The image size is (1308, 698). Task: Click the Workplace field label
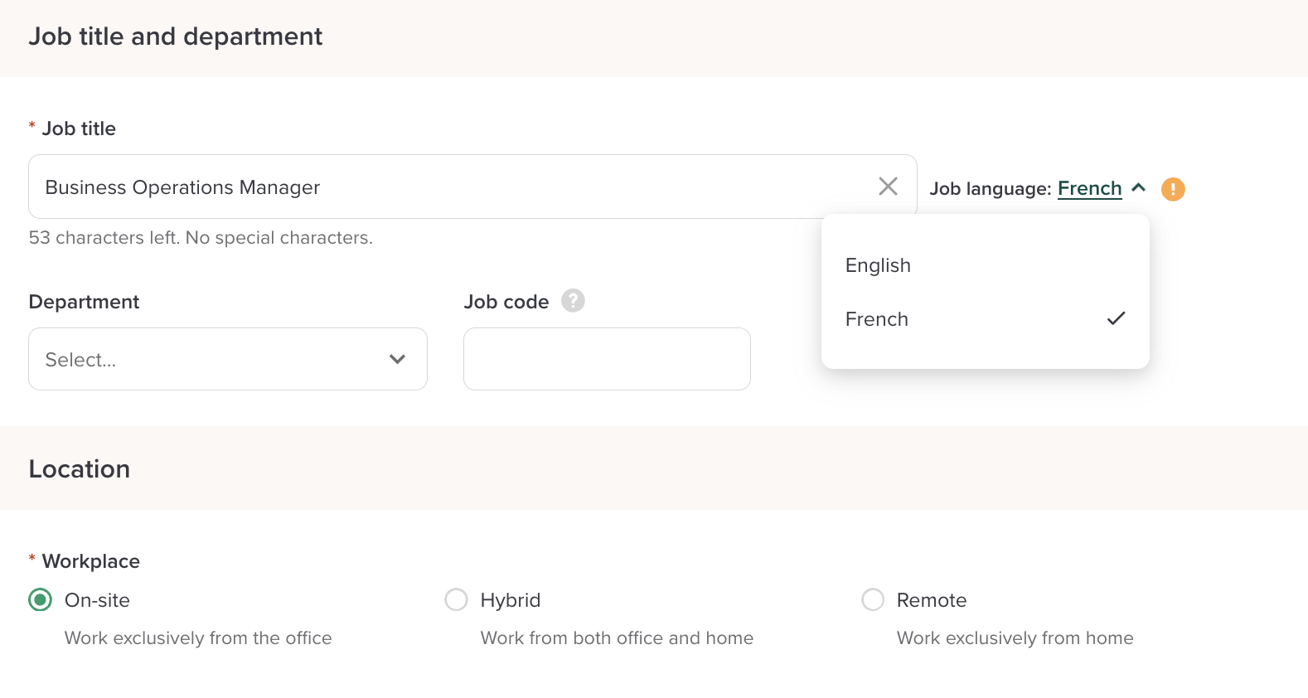[90, 561]
